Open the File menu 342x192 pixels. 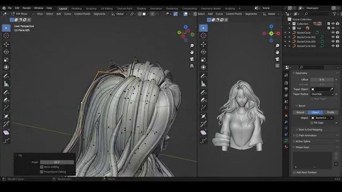(x=10, y=8)
